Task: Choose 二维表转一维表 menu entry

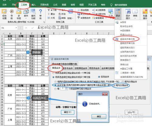Action: (x=127, y=73)
